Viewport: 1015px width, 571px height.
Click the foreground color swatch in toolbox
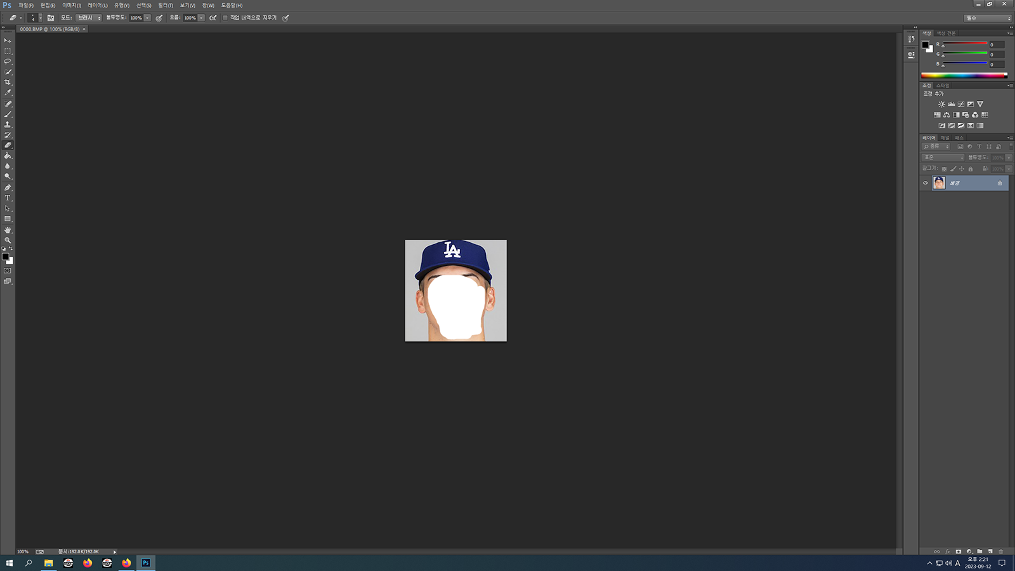5,257
